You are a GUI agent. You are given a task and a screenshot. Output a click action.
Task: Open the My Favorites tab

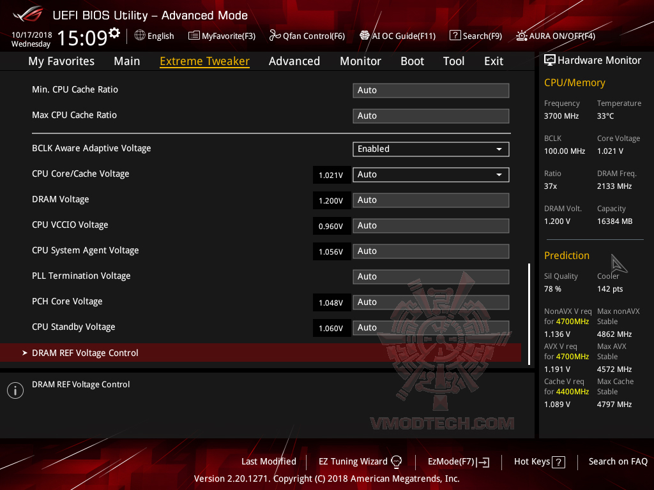[x=61, y=61]
